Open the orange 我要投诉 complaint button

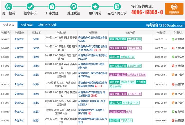pyautogui.click(x=174, y=9)
